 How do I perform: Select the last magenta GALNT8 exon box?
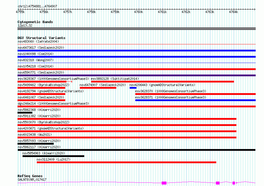(234, 183)
